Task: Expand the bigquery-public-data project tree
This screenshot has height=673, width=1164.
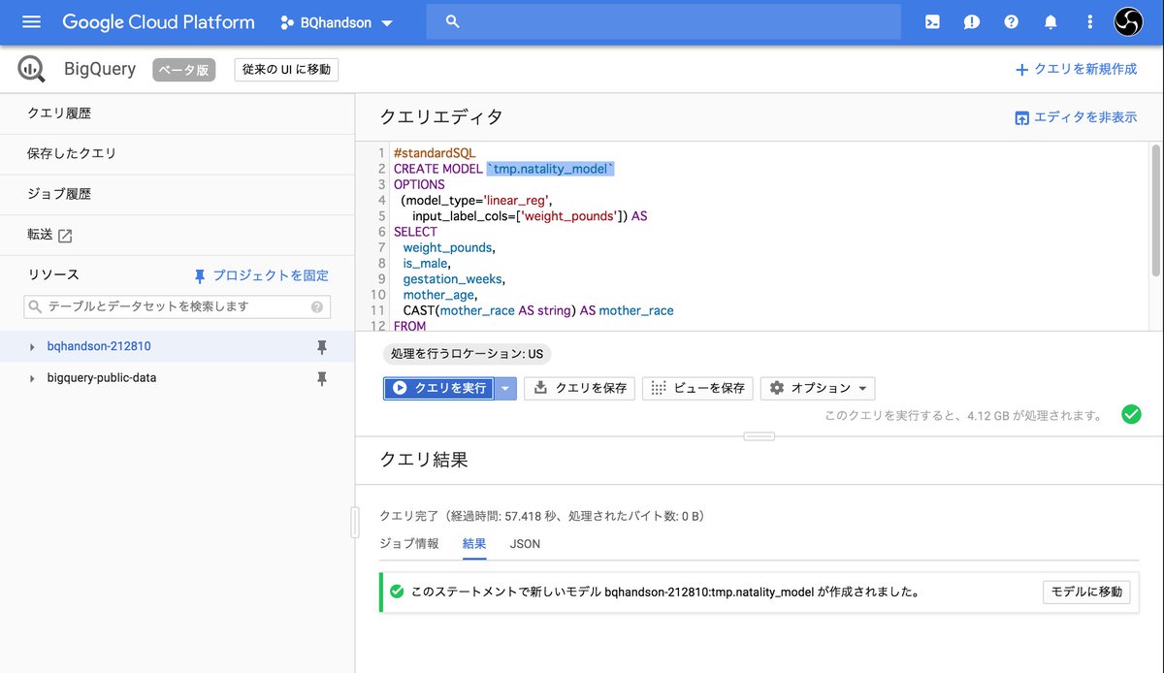Action: pyautogui.click(x=32, y=378)
